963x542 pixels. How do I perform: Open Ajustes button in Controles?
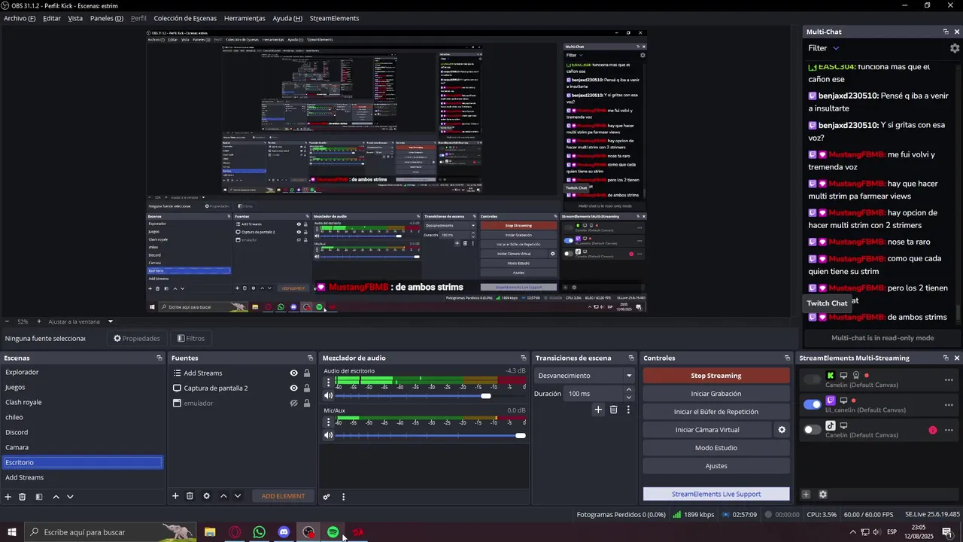pos(716,466)
